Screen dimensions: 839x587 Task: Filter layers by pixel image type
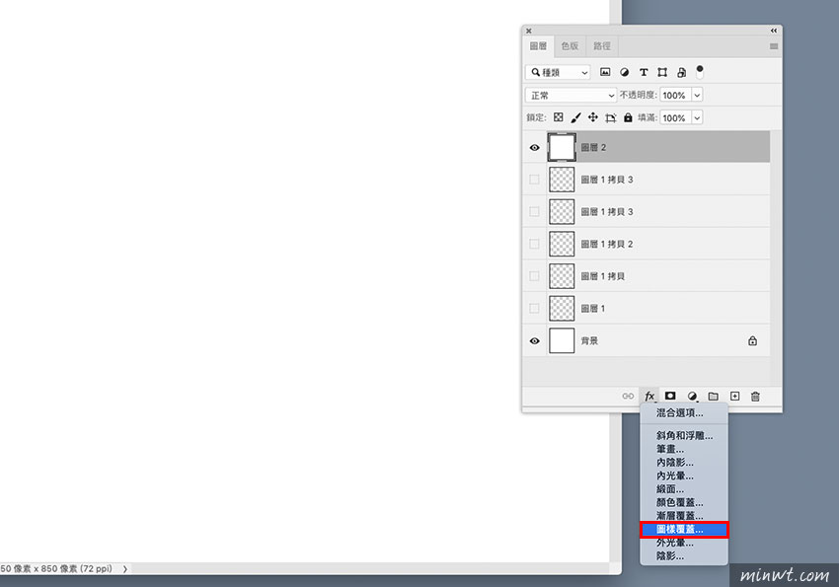click(605, 72)
